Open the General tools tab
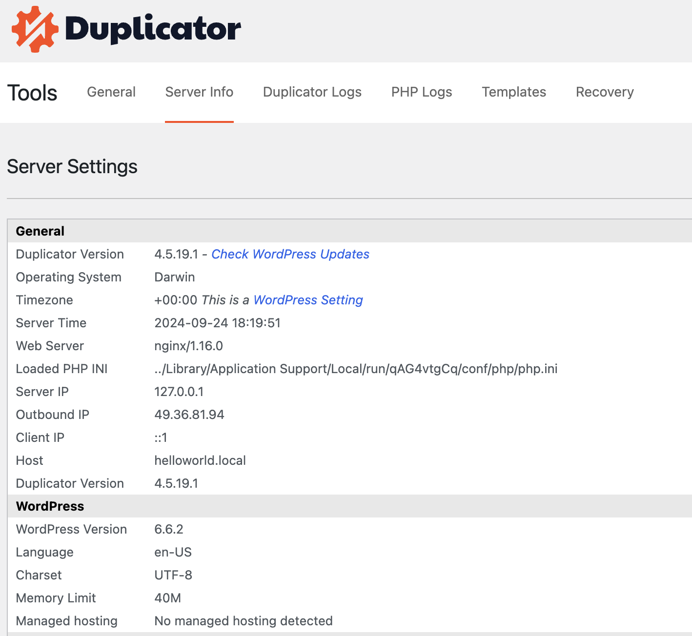692x636 pixels. point(111,92)
